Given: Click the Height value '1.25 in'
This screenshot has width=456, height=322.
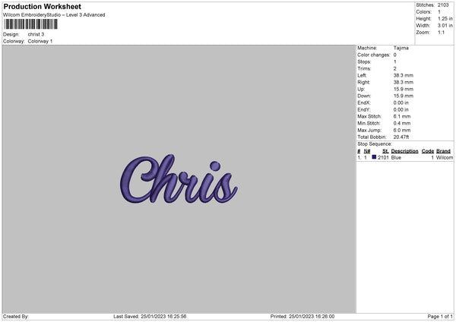Looking at the screenshot, I should (445, 18).
